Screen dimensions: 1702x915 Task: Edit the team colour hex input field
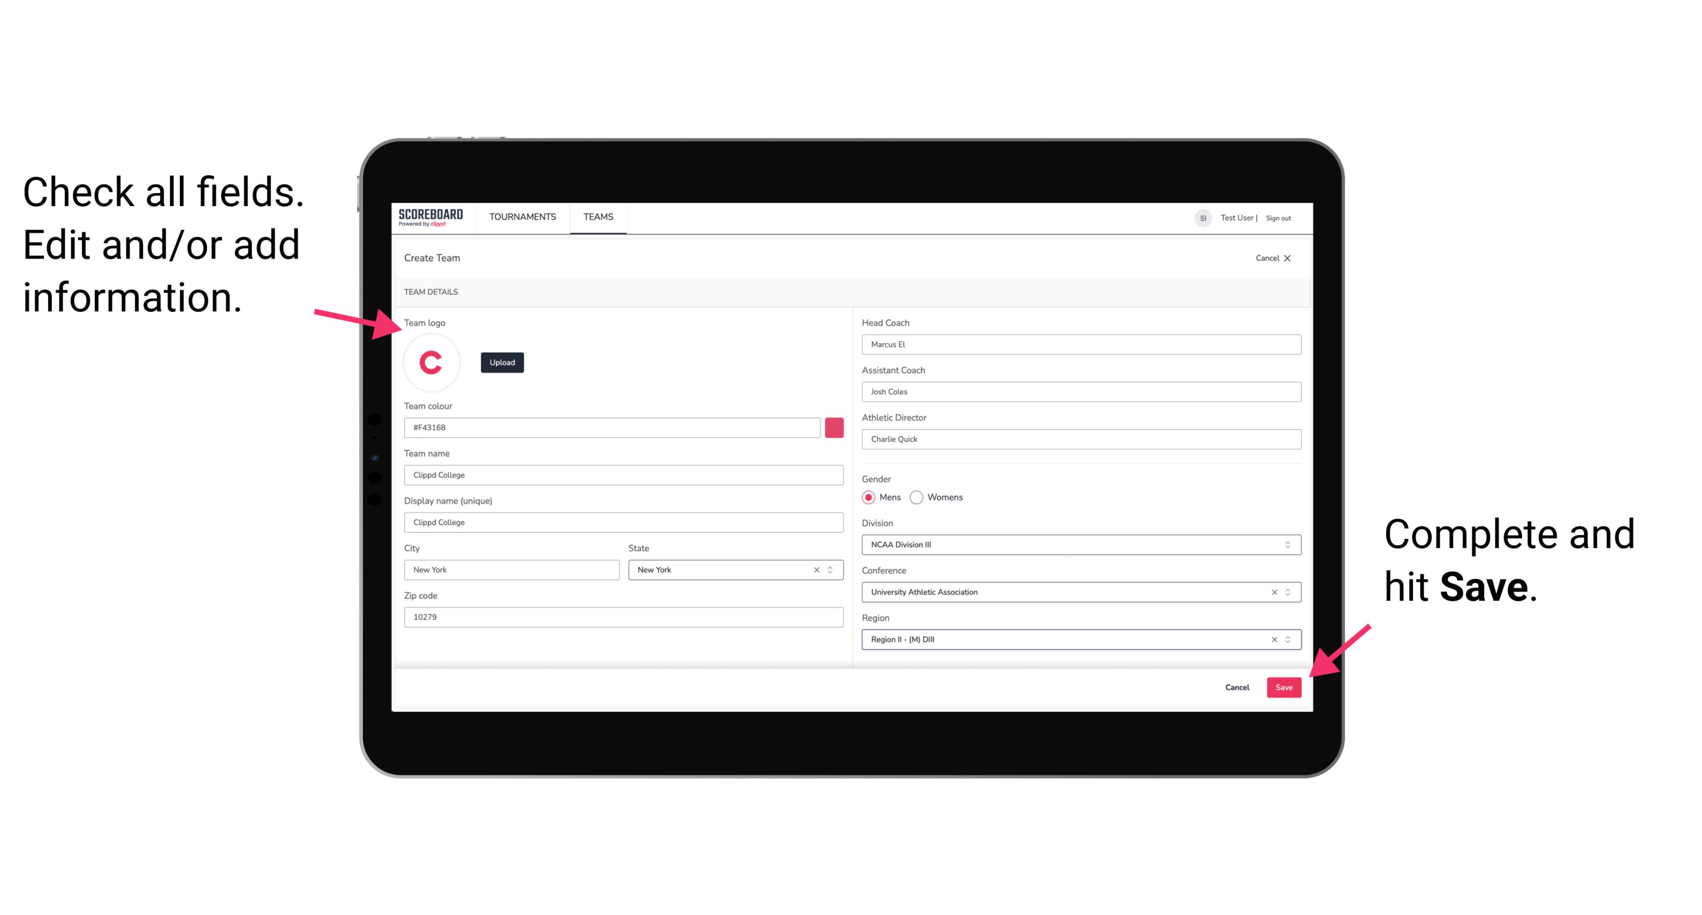613,427
